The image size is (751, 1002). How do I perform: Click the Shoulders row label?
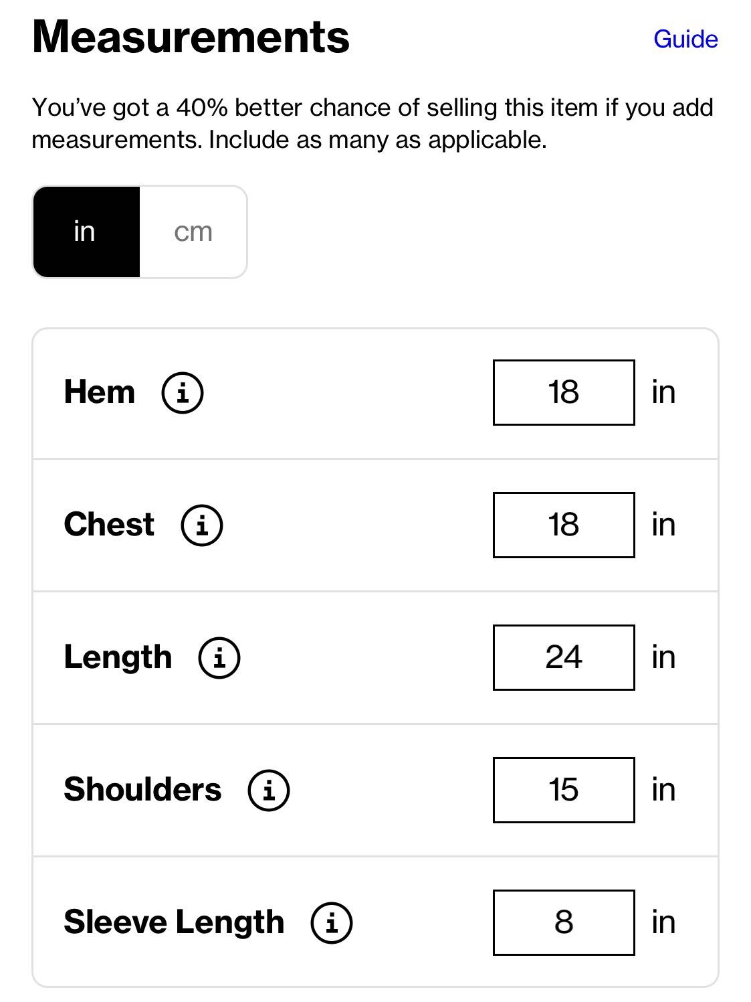pos(142,790)
